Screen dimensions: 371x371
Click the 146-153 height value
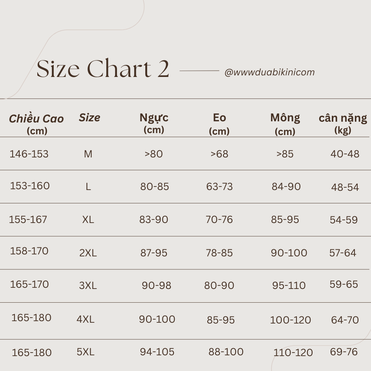(x=29, y=154)
